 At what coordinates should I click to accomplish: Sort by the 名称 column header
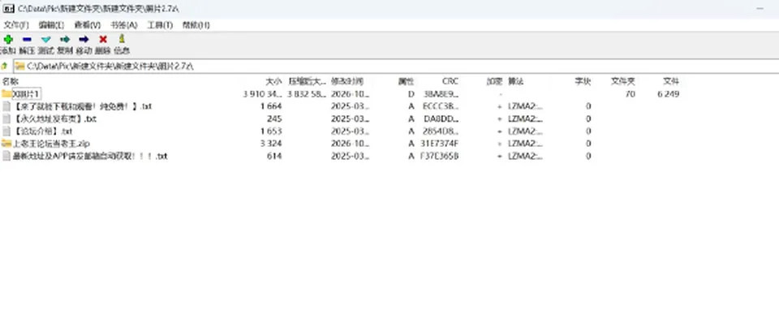(x=11, y=81)
